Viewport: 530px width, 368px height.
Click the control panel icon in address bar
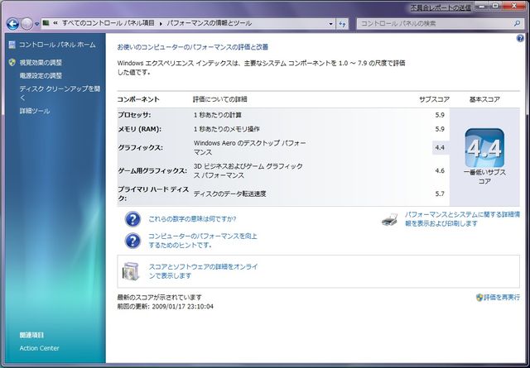46,23
